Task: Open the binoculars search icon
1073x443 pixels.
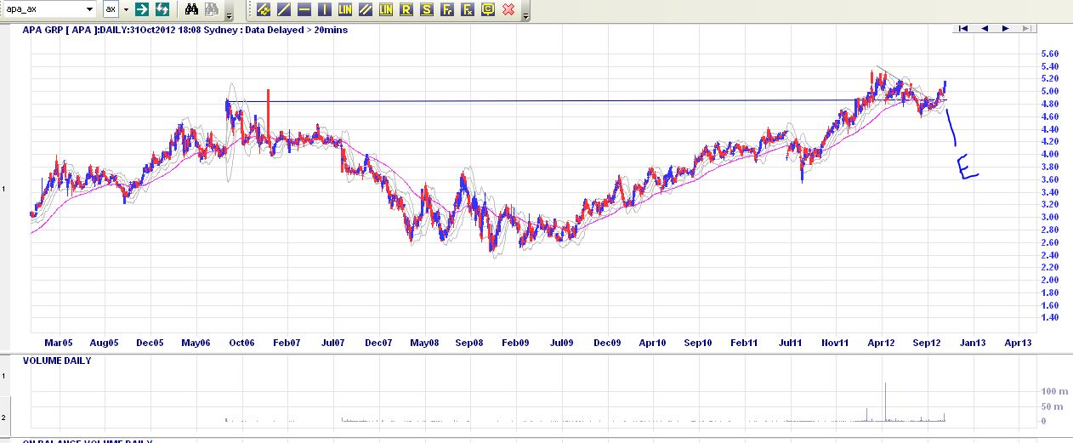Action: tap(191, 9)
